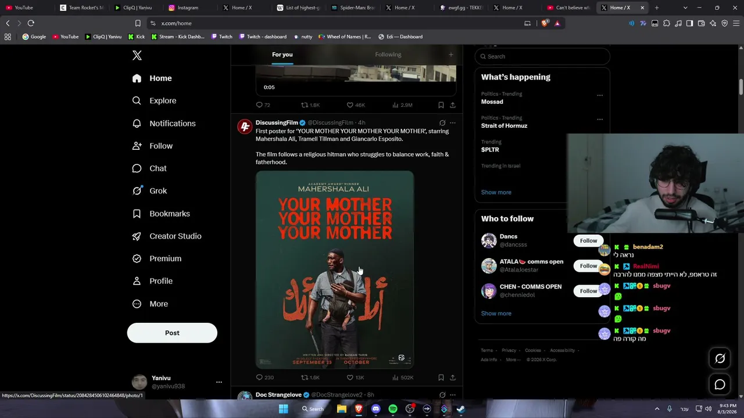Bookmark the DiscussingFilm post

tap(441, 377)
